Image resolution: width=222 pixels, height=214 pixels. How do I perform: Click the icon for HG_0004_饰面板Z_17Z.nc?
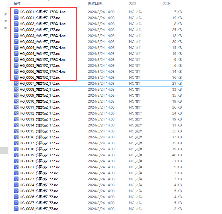pos(16,53)
